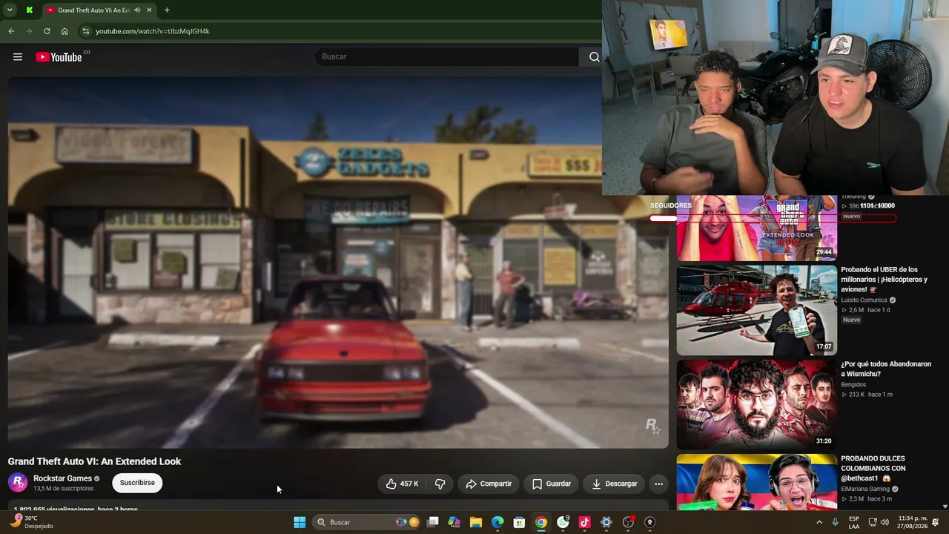Open the three-dot more actions menu
The height and width of the screenshot is (534, 949).
(658, 484)
